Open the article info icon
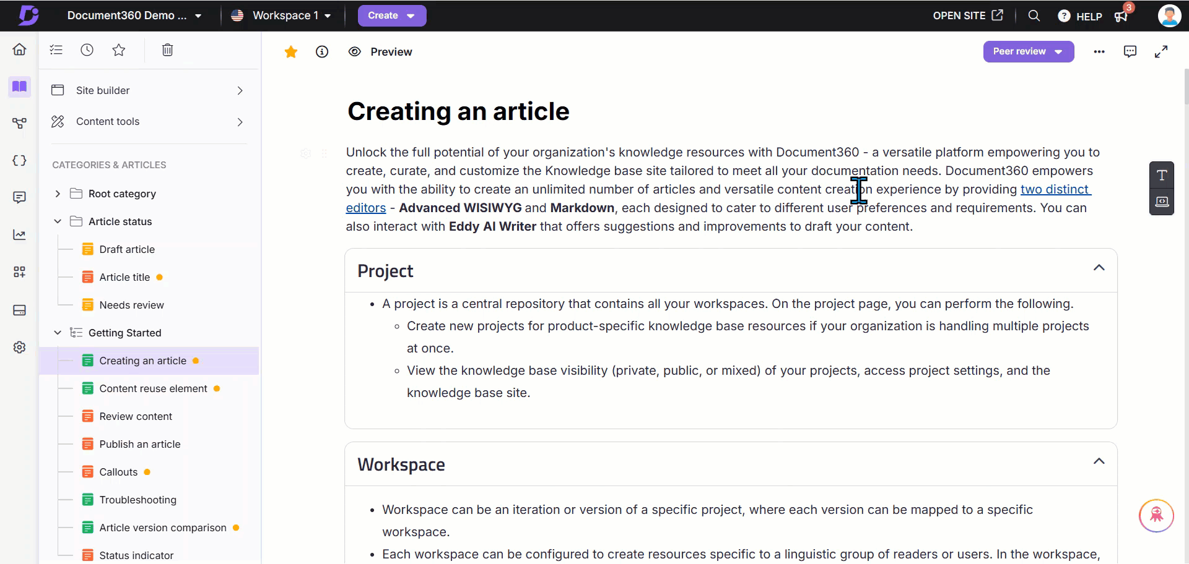Image resolution: width=1189 pixels, height=564 pixels. click(x=322, y=52)
